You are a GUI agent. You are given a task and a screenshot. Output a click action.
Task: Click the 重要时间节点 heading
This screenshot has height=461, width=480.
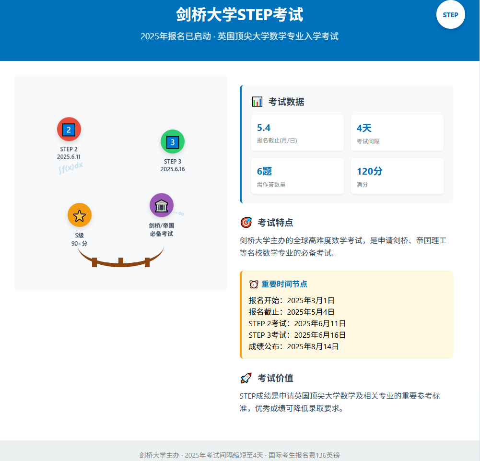pos(284,284)
